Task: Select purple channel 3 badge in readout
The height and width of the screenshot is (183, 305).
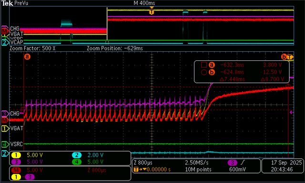Action: (16, 162)
